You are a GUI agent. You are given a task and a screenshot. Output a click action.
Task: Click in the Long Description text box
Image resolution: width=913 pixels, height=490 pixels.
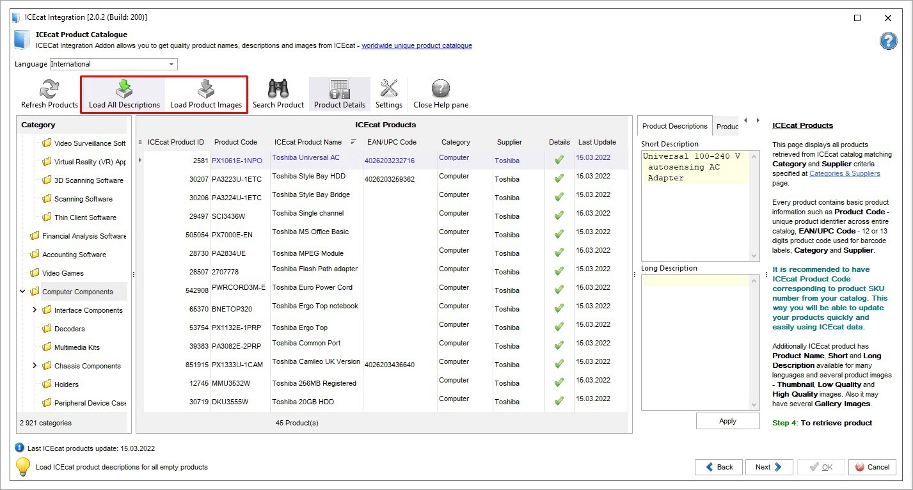coord(700,342)
